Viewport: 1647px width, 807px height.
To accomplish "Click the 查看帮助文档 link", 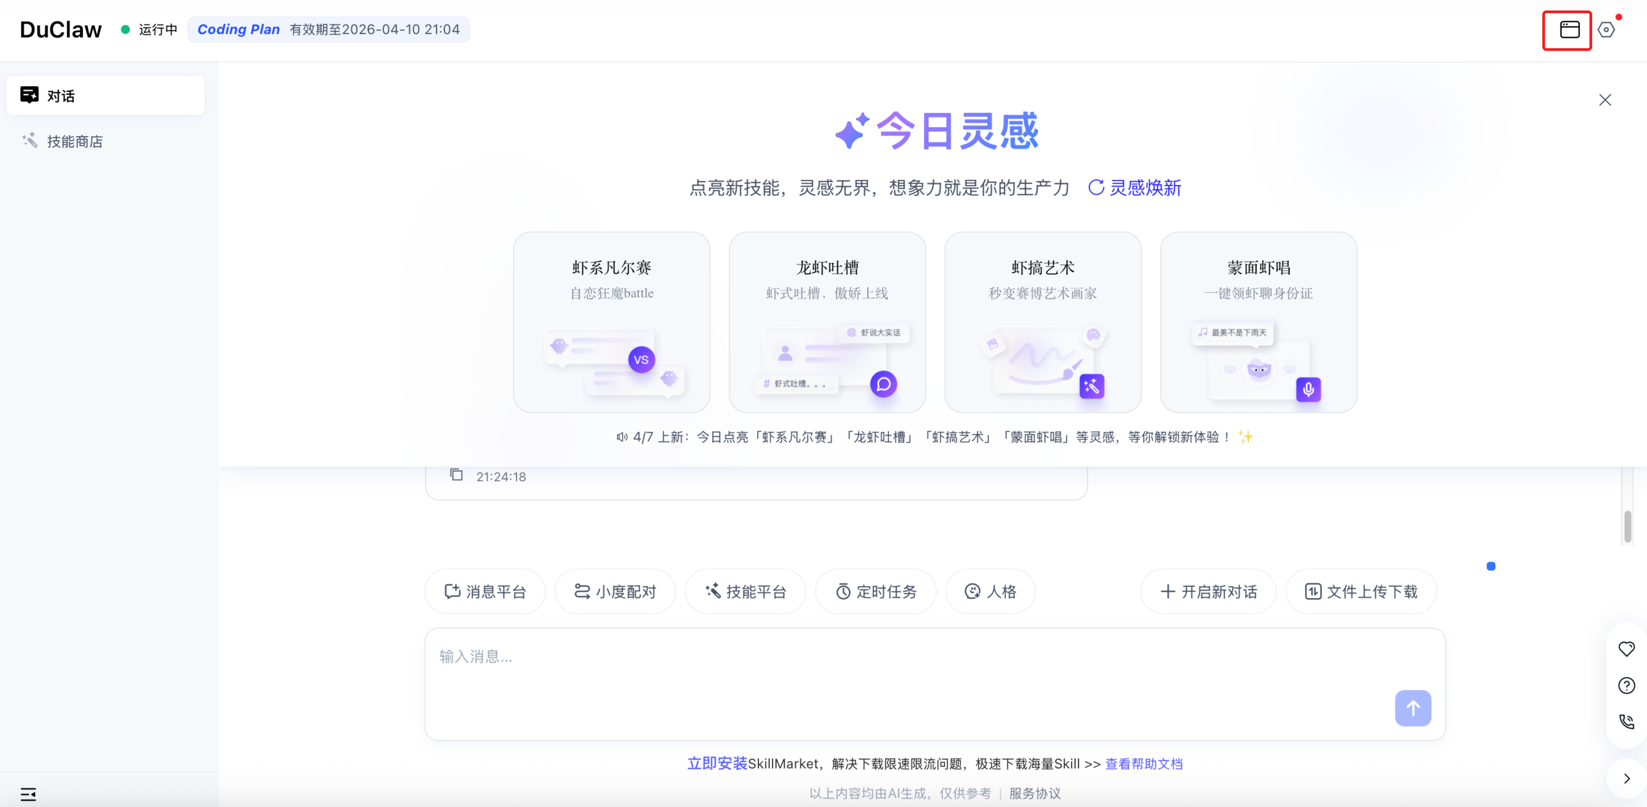I will click(x=1144, y=764).
